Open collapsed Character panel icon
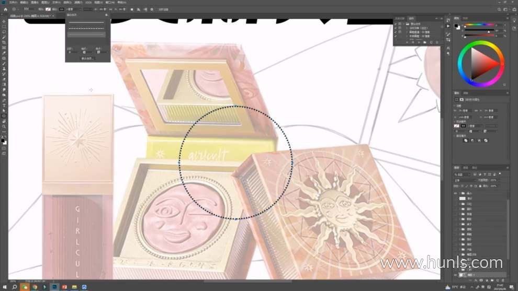Viewport: 518px width, 291px height. tap(448, 48)
